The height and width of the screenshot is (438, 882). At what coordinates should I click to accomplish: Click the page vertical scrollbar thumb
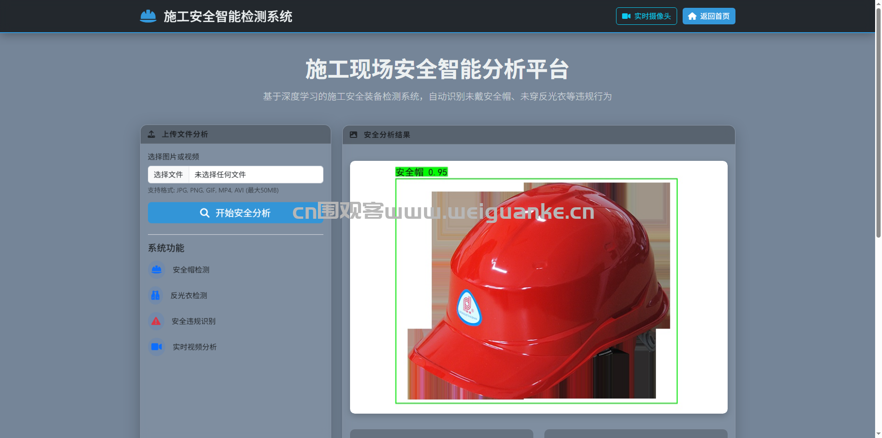coord(878,119)
